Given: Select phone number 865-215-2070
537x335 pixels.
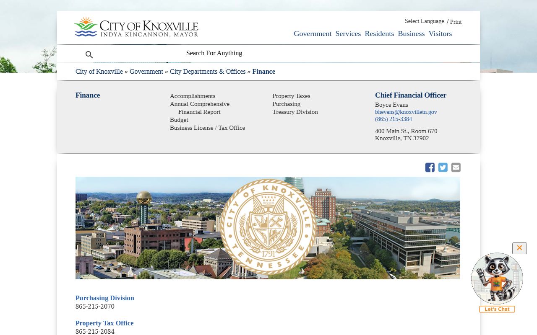Looking at the screenshot, I should coord(95,307).
